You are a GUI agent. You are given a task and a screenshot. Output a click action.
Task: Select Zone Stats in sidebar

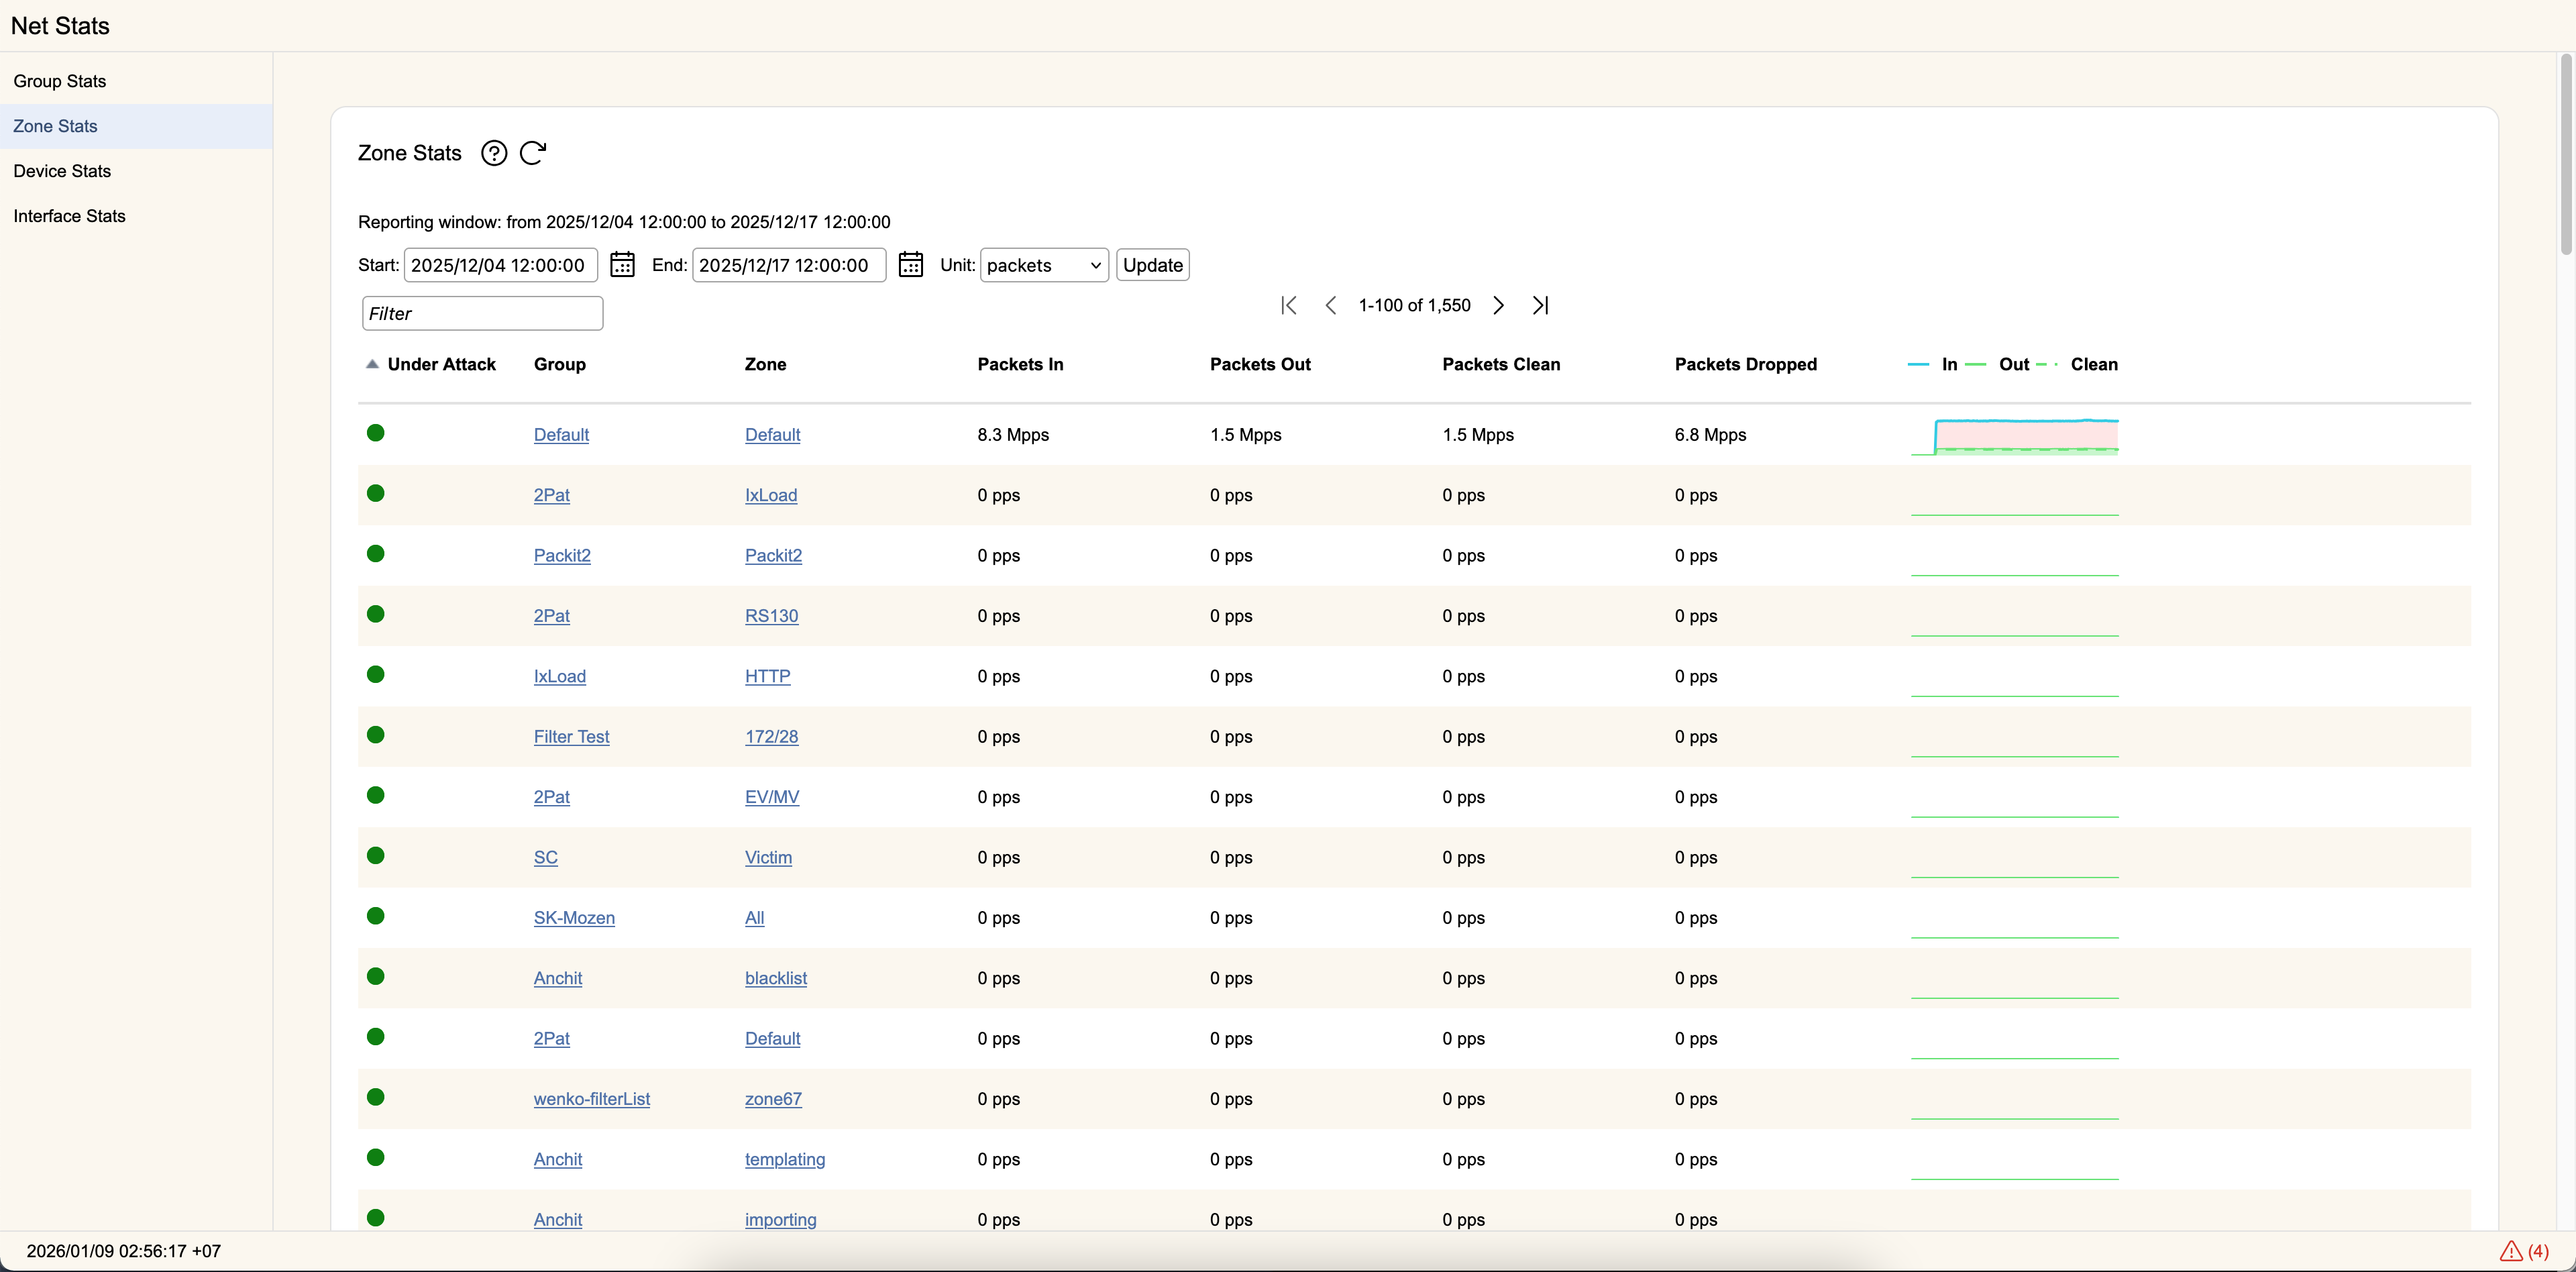pyautogui.click(x=136, y=126)
